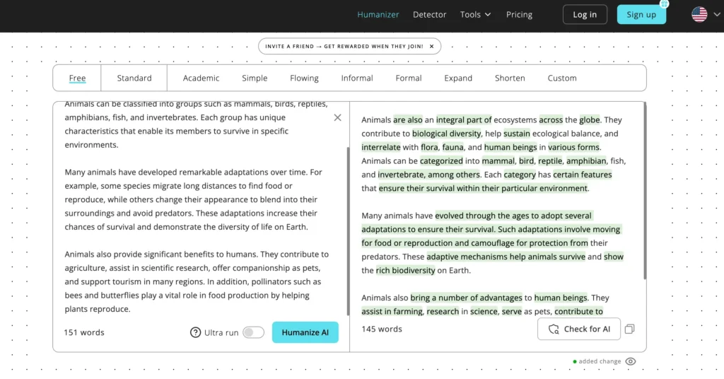The width and height of the screenshot is (724, 379).
Task: Click the output panel scrollbar
Action: [x=645, y=191]
